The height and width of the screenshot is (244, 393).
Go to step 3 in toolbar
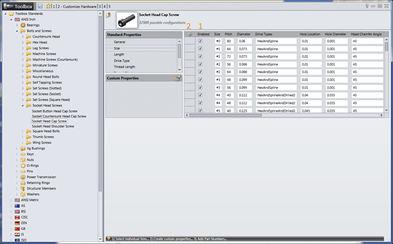point(100,6)
